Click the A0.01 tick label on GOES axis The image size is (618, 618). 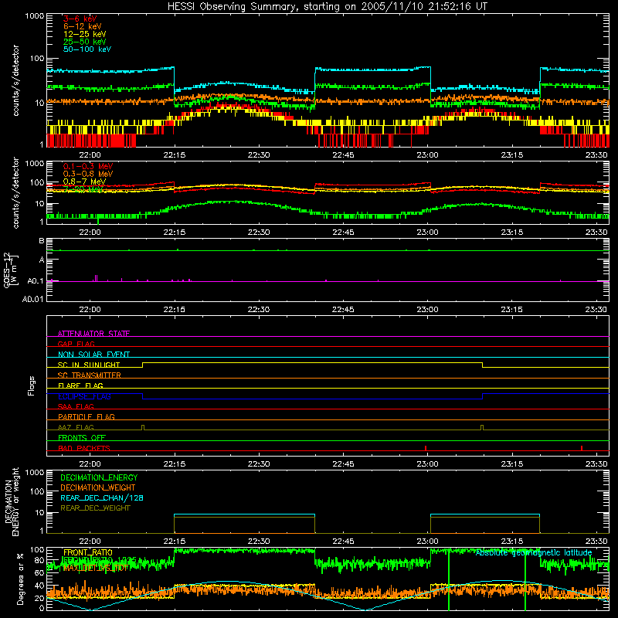pyautogui.click(x=33, y=299)
